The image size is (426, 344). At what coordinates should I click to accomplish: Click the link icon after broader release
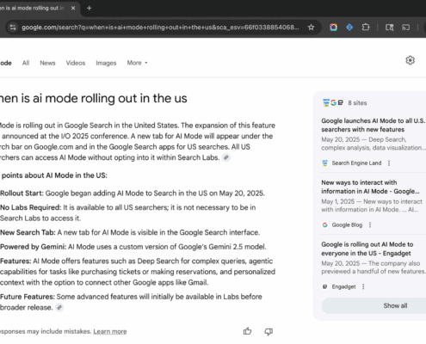[x=59, y=307]
